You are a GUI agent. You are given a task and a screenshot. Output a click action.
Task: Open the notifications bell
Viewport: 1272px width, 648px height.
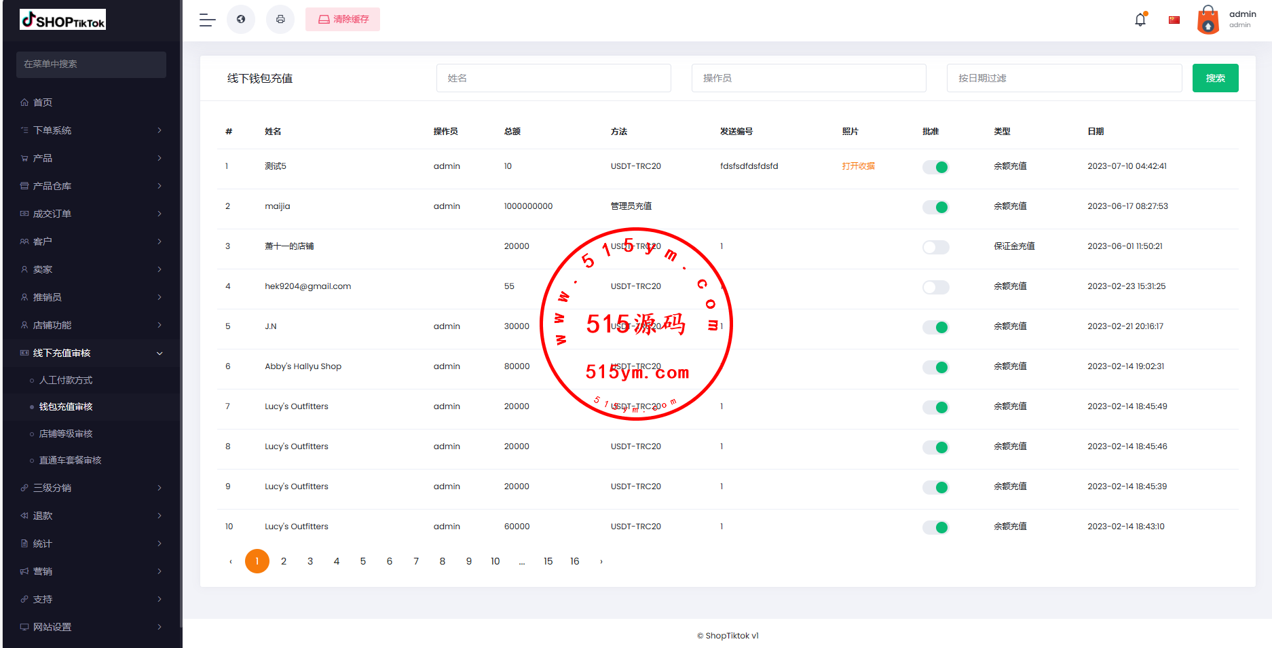[x=1140, y=20]
